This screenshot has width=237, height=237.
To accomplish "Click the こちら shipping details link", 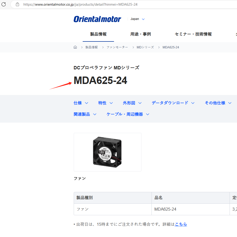I will [181, 224].
